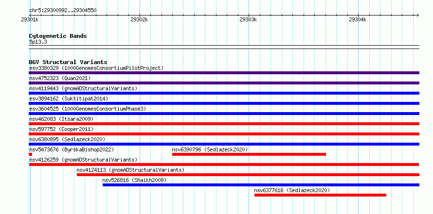Open the nsv597752 (Cooper2011) label
The image size is (433, 214).
click(61, 129)
